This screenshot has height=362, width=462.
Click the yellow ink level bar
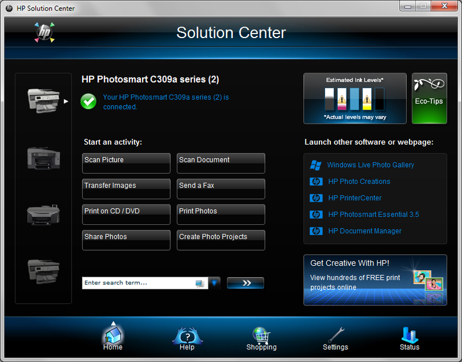click(x=367, y=99)
